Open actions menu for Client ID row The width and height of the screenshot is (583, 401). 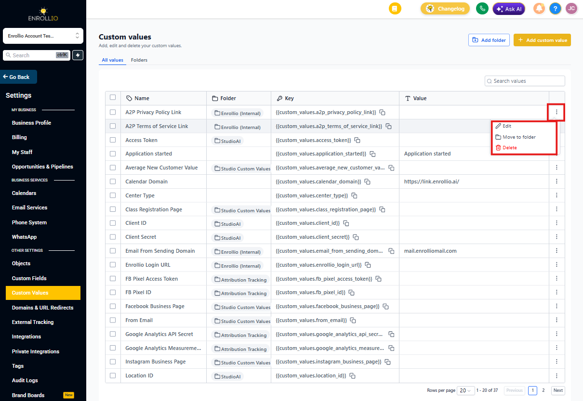click(556, 223)
